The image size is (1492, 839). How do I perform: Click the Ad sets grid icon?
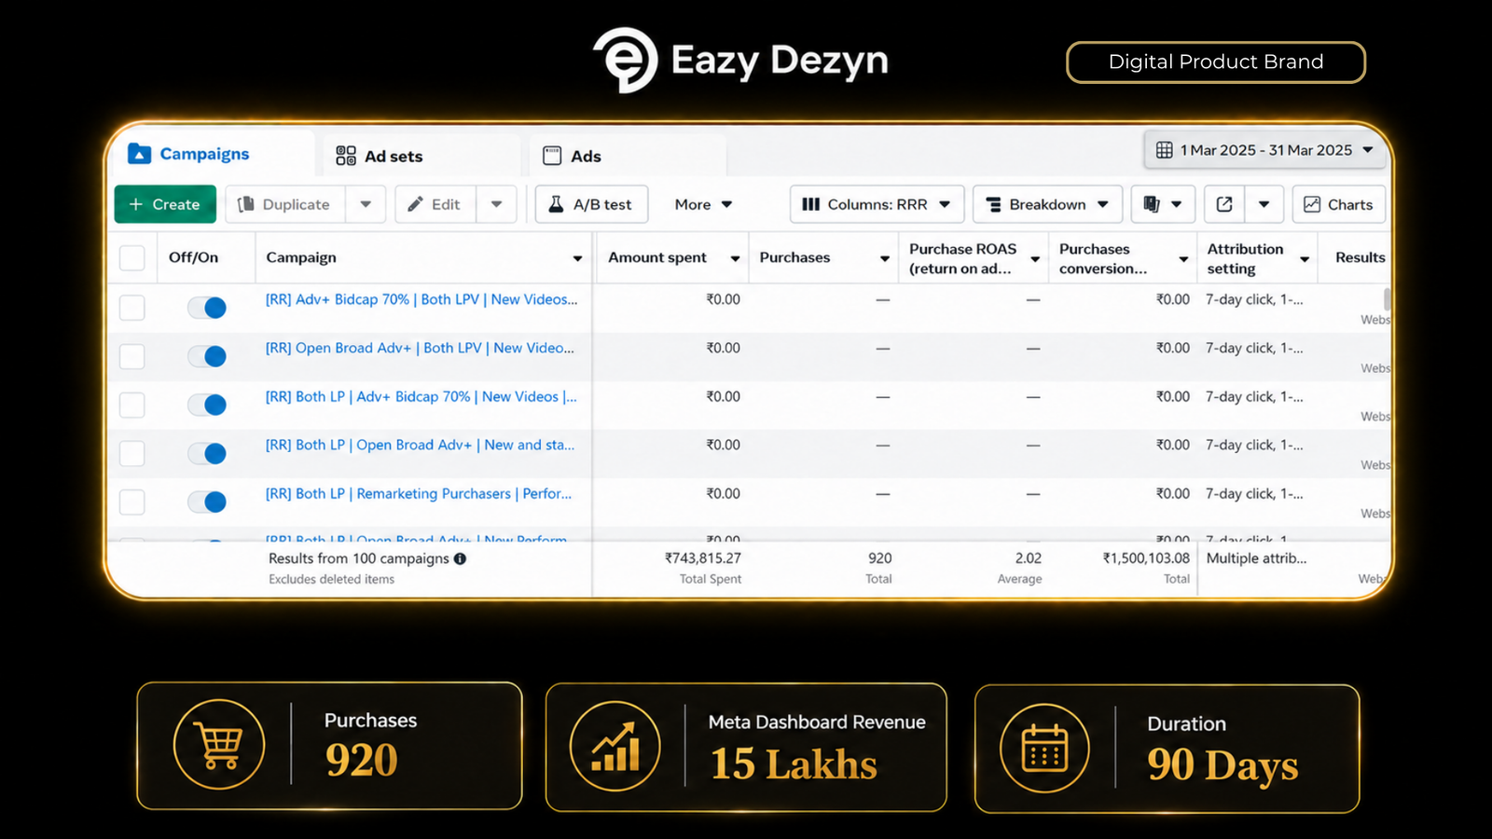tap(346, 156)
